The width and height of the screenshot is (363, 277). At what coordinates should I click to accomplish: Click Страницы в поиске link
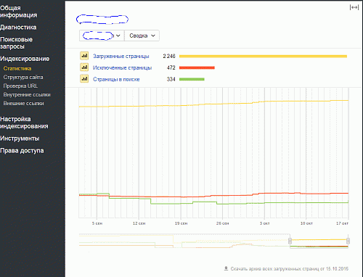pyautogui.click(x=116, y=79)
